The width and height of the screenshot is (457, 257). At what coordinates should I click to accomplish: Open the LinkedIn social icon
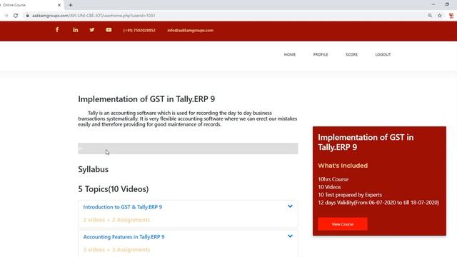point(75,30)
